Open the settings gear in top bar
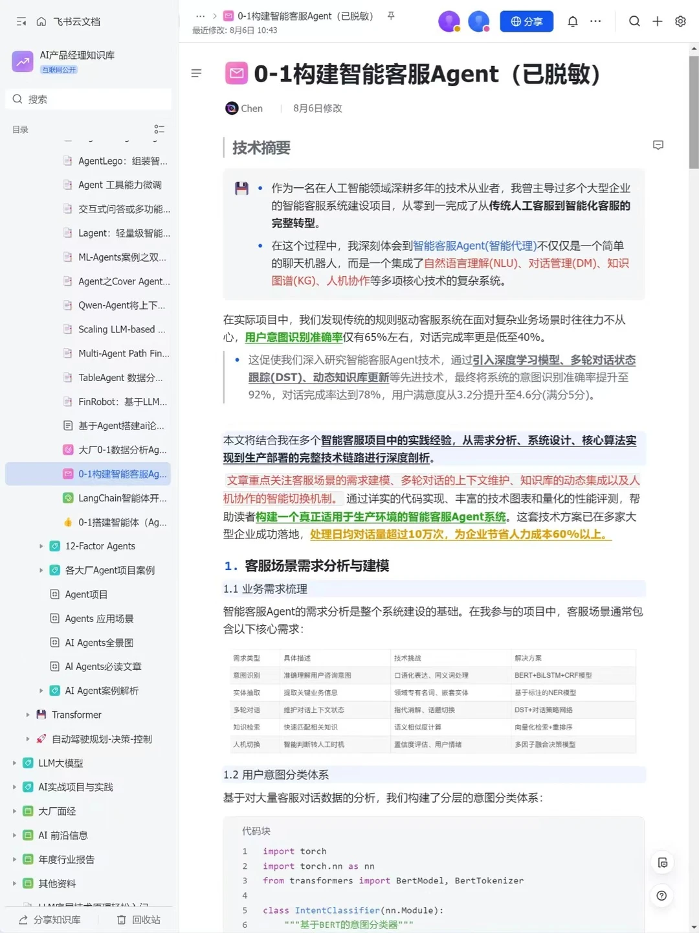This screenshot has height=933, width=699. coord(680,21)
